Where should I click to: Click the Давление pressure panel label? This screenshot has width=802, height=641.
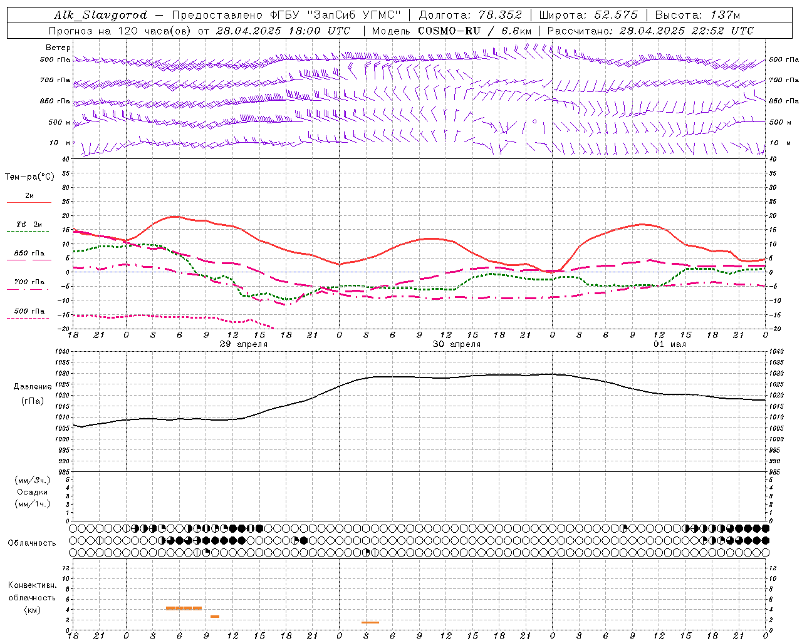pos(33,387)
